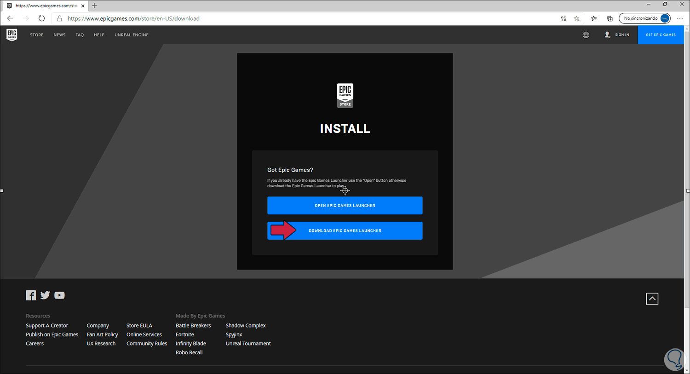Click the back-to-top arrow button
This screenshot has height=374, width=690.
click(x=652, y=299)
